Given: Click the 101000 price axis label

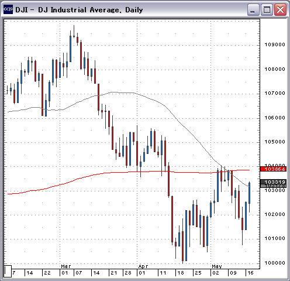Looking at the screenshot, I should point(275,238).
